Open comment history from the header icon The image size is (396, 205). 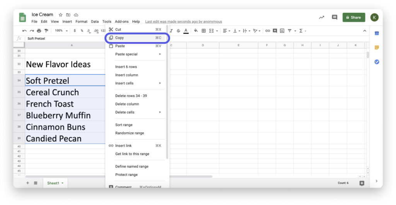[335, 17]
